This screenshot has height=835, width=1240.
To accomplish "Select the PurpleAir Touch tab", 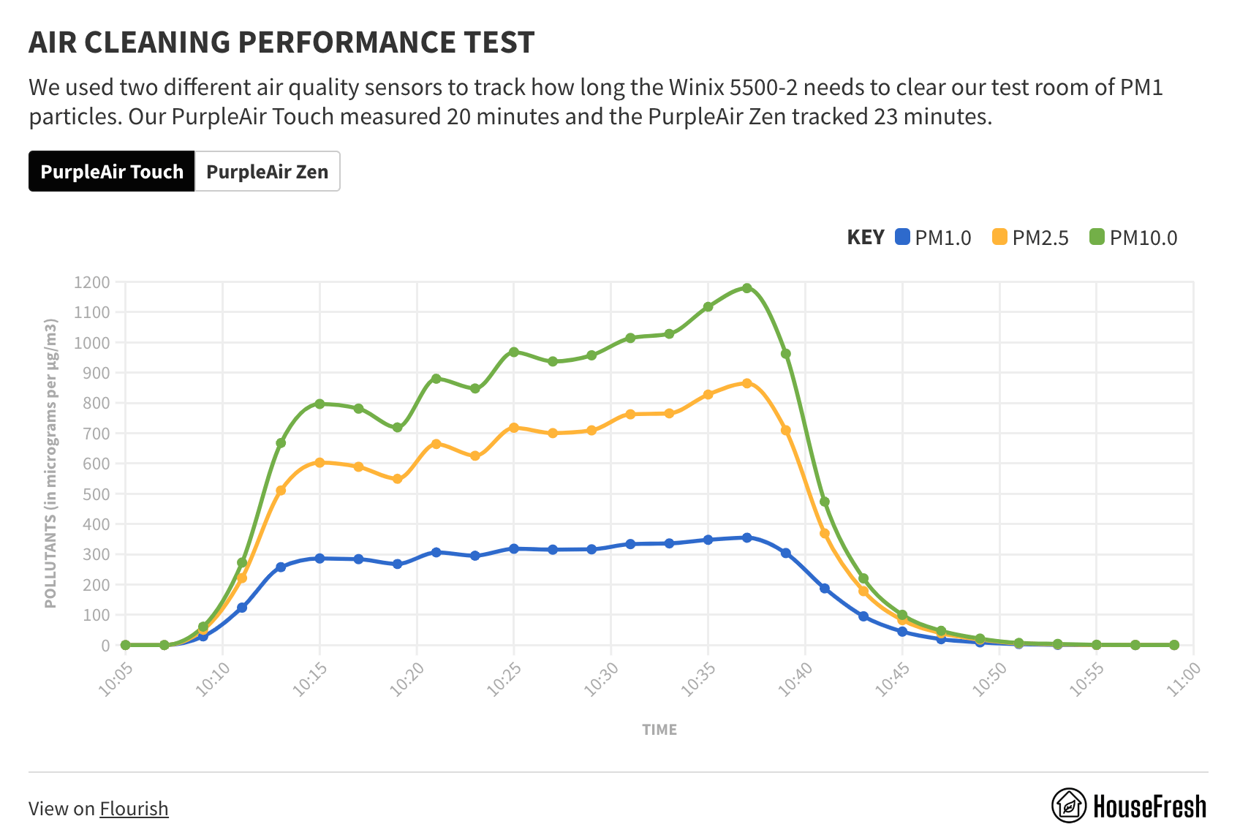I will click(x=111, y=171).
